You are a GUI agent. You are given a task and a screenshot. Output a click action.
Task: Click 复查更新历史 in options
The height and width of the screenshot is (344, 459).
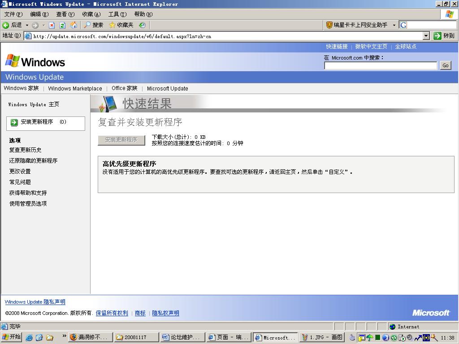point(25,150)
